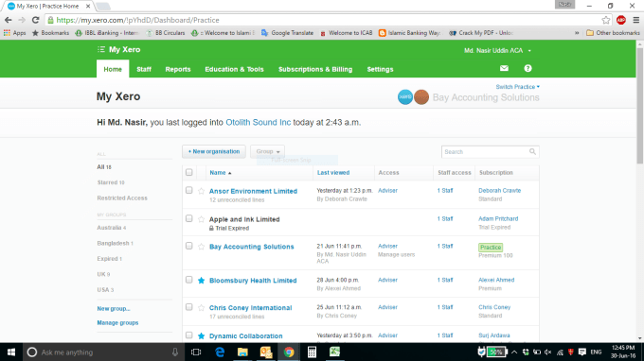This screenshot has height=361, width=644.
Task: Star Ansor Environment Limited organisation
Action: 201,191
